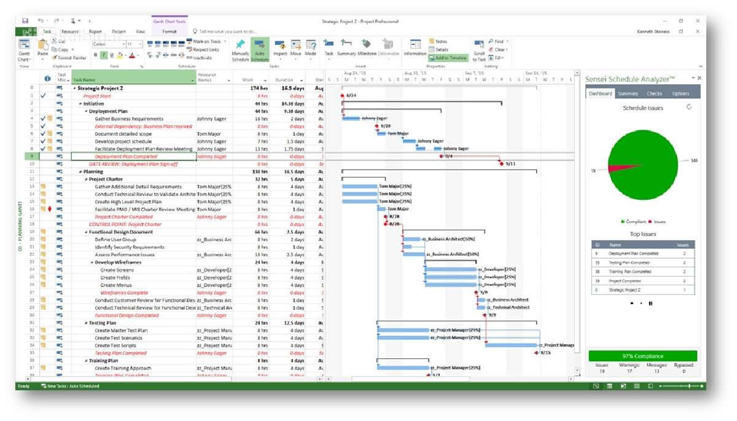Open the task Information dialog
737x421 pixels.
pos(415,48)
